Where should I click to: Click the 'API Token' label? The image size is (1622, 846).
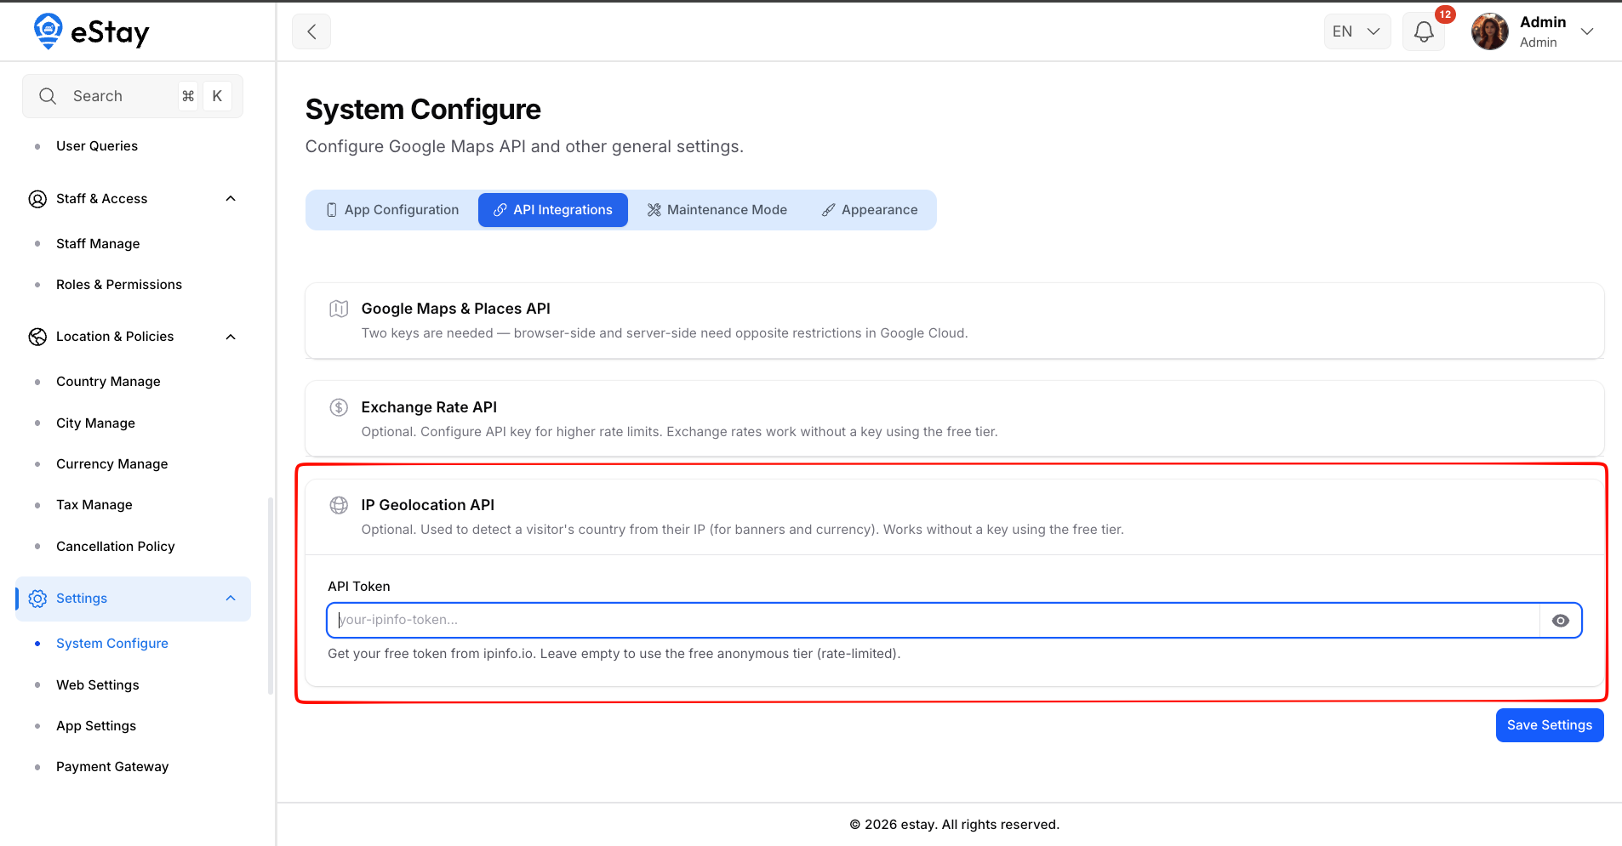(359, 587)
